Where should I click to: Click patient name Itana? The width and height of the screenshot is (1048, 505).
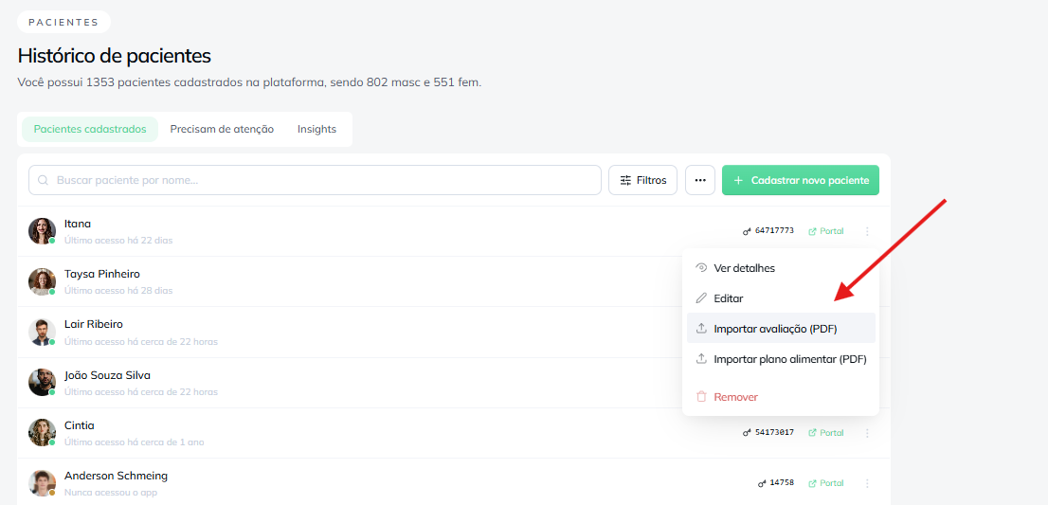click(x=78, y=224)
